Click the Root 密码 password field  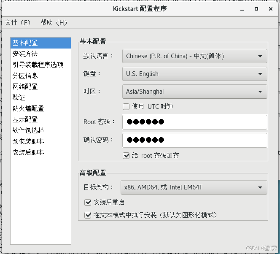point(195,122)
